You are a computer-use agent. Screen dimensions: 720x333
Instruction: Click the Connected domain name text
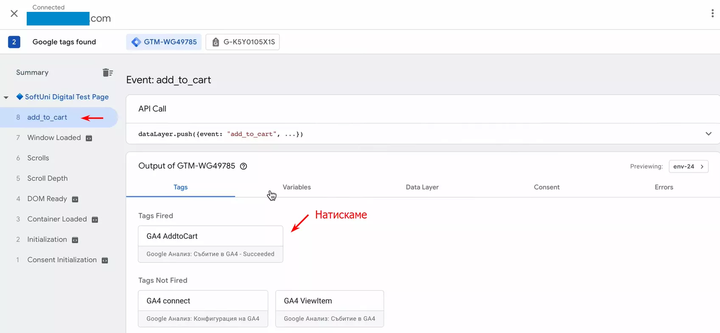(69, 18)
